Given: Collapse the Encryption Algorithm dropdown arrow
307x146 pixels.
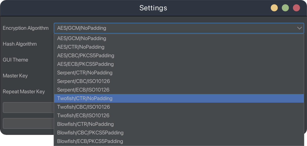Looking at the screenshot, I should [299, 28].
